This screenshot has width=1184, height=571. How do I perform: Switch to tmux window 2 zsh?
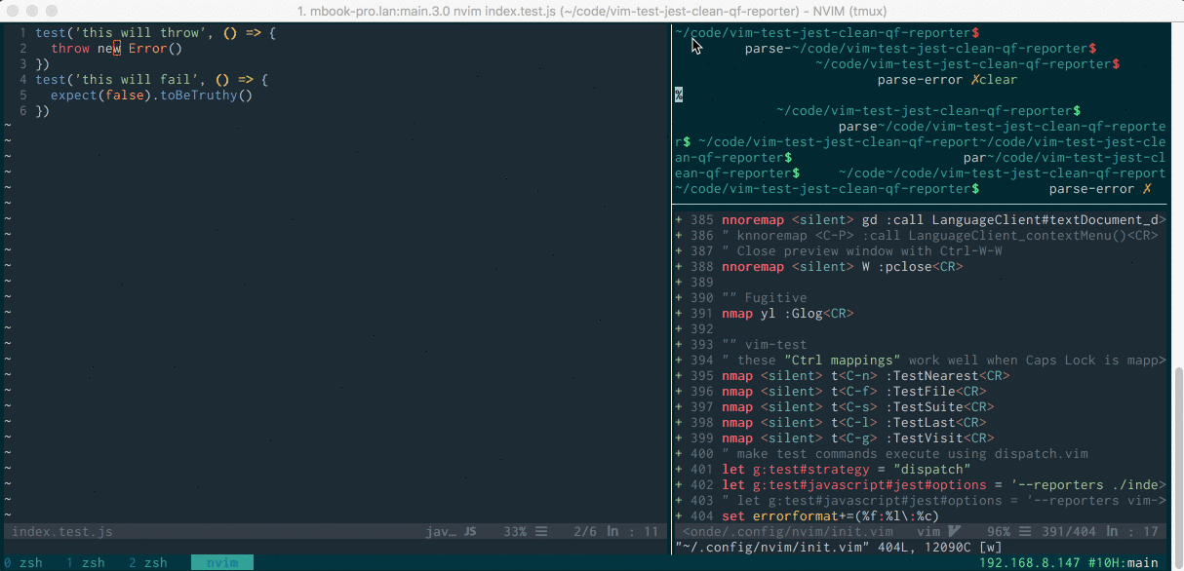click(x=148, y=562)
